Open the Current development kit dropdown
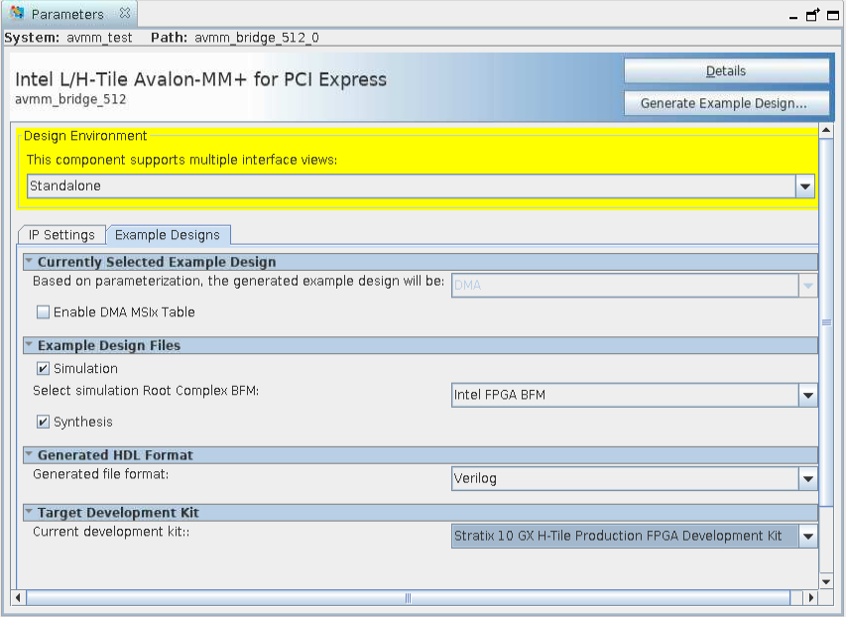The image size is (846, 617). point(807,537)
